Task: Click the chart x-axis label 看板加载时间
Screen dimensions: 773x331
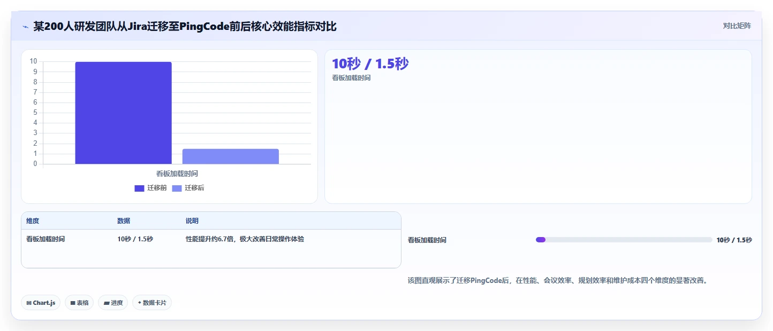Action: point(177,174)
